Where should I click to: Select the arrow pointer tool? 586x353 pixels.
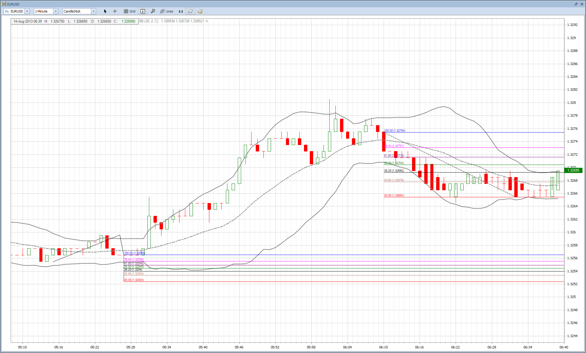pyautogui.click(x=105, y=11)
